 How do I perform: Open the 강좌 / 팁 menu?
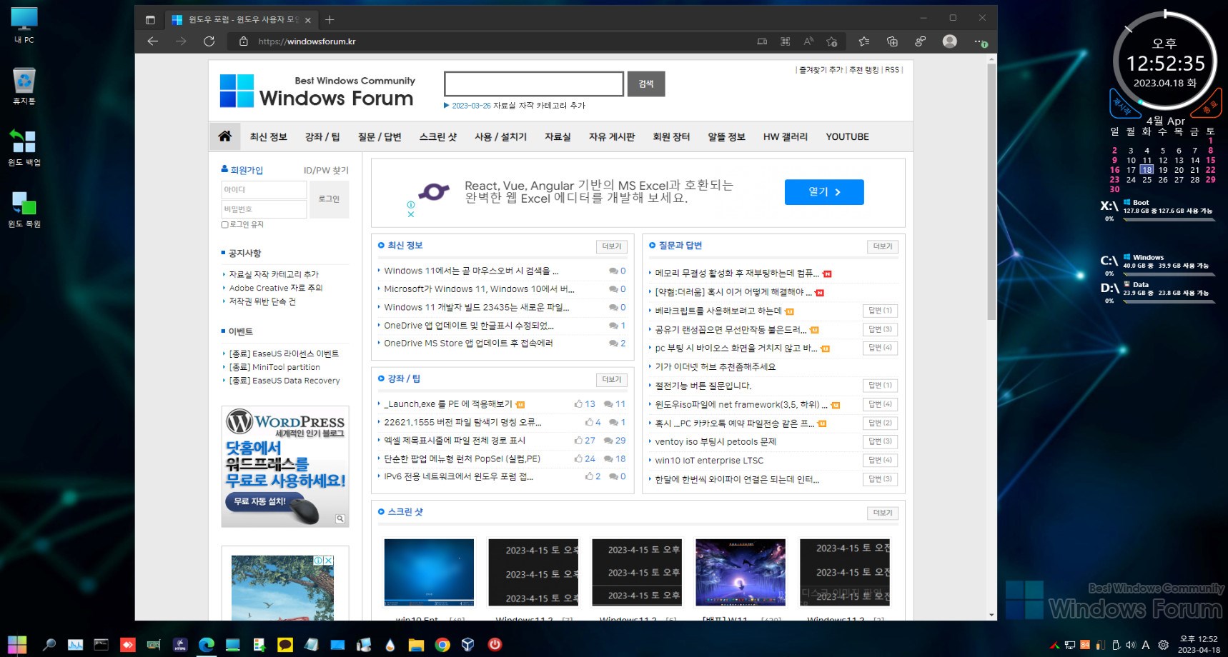point(322,136)
